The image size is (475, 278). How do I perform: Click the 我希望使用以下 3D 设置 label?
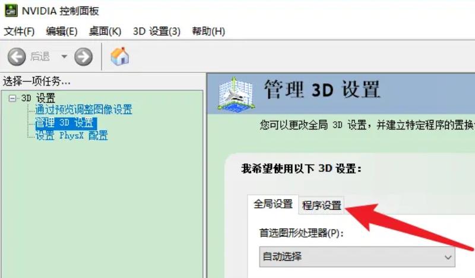click(301, 169)
